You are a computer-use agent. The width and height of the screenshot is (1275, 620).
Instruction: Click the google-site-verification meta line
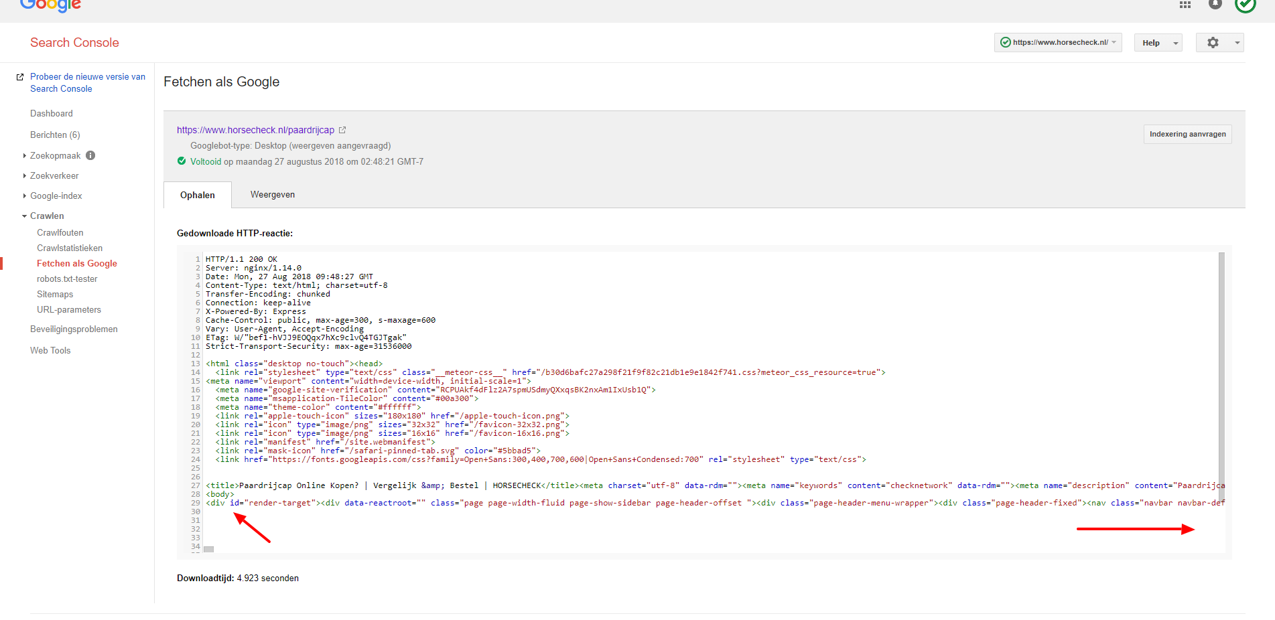(x=435, y=390)
